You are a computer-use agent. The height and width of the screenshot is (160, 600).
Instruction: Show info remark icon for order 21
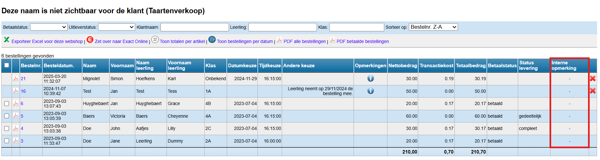[x=371, y=78]
